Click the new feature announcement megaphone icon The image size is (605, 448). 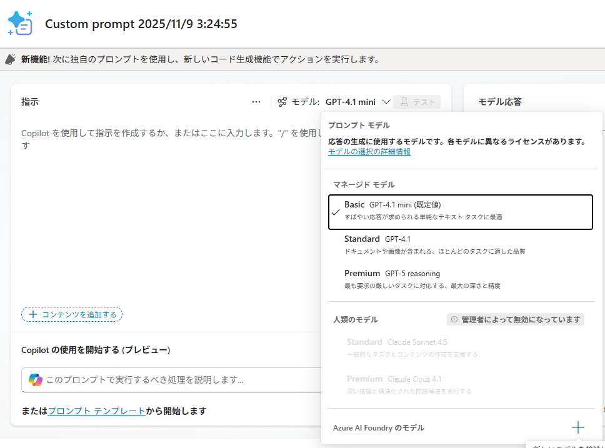pos(11,59)
